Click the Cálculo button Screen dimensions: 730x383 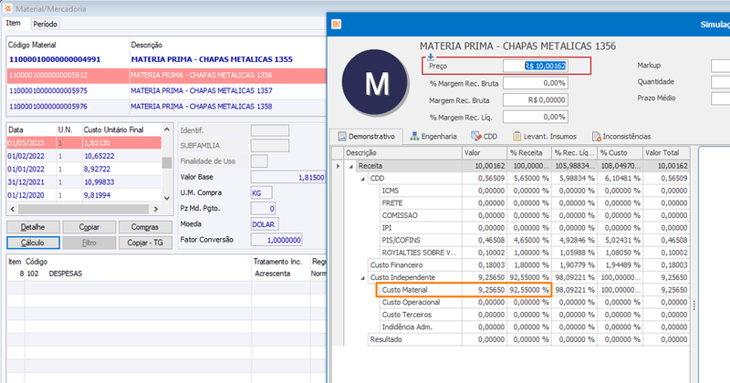point(33,243)
